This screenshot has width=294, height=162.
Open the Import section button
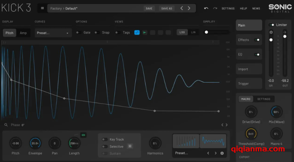[x=249, y=69]
